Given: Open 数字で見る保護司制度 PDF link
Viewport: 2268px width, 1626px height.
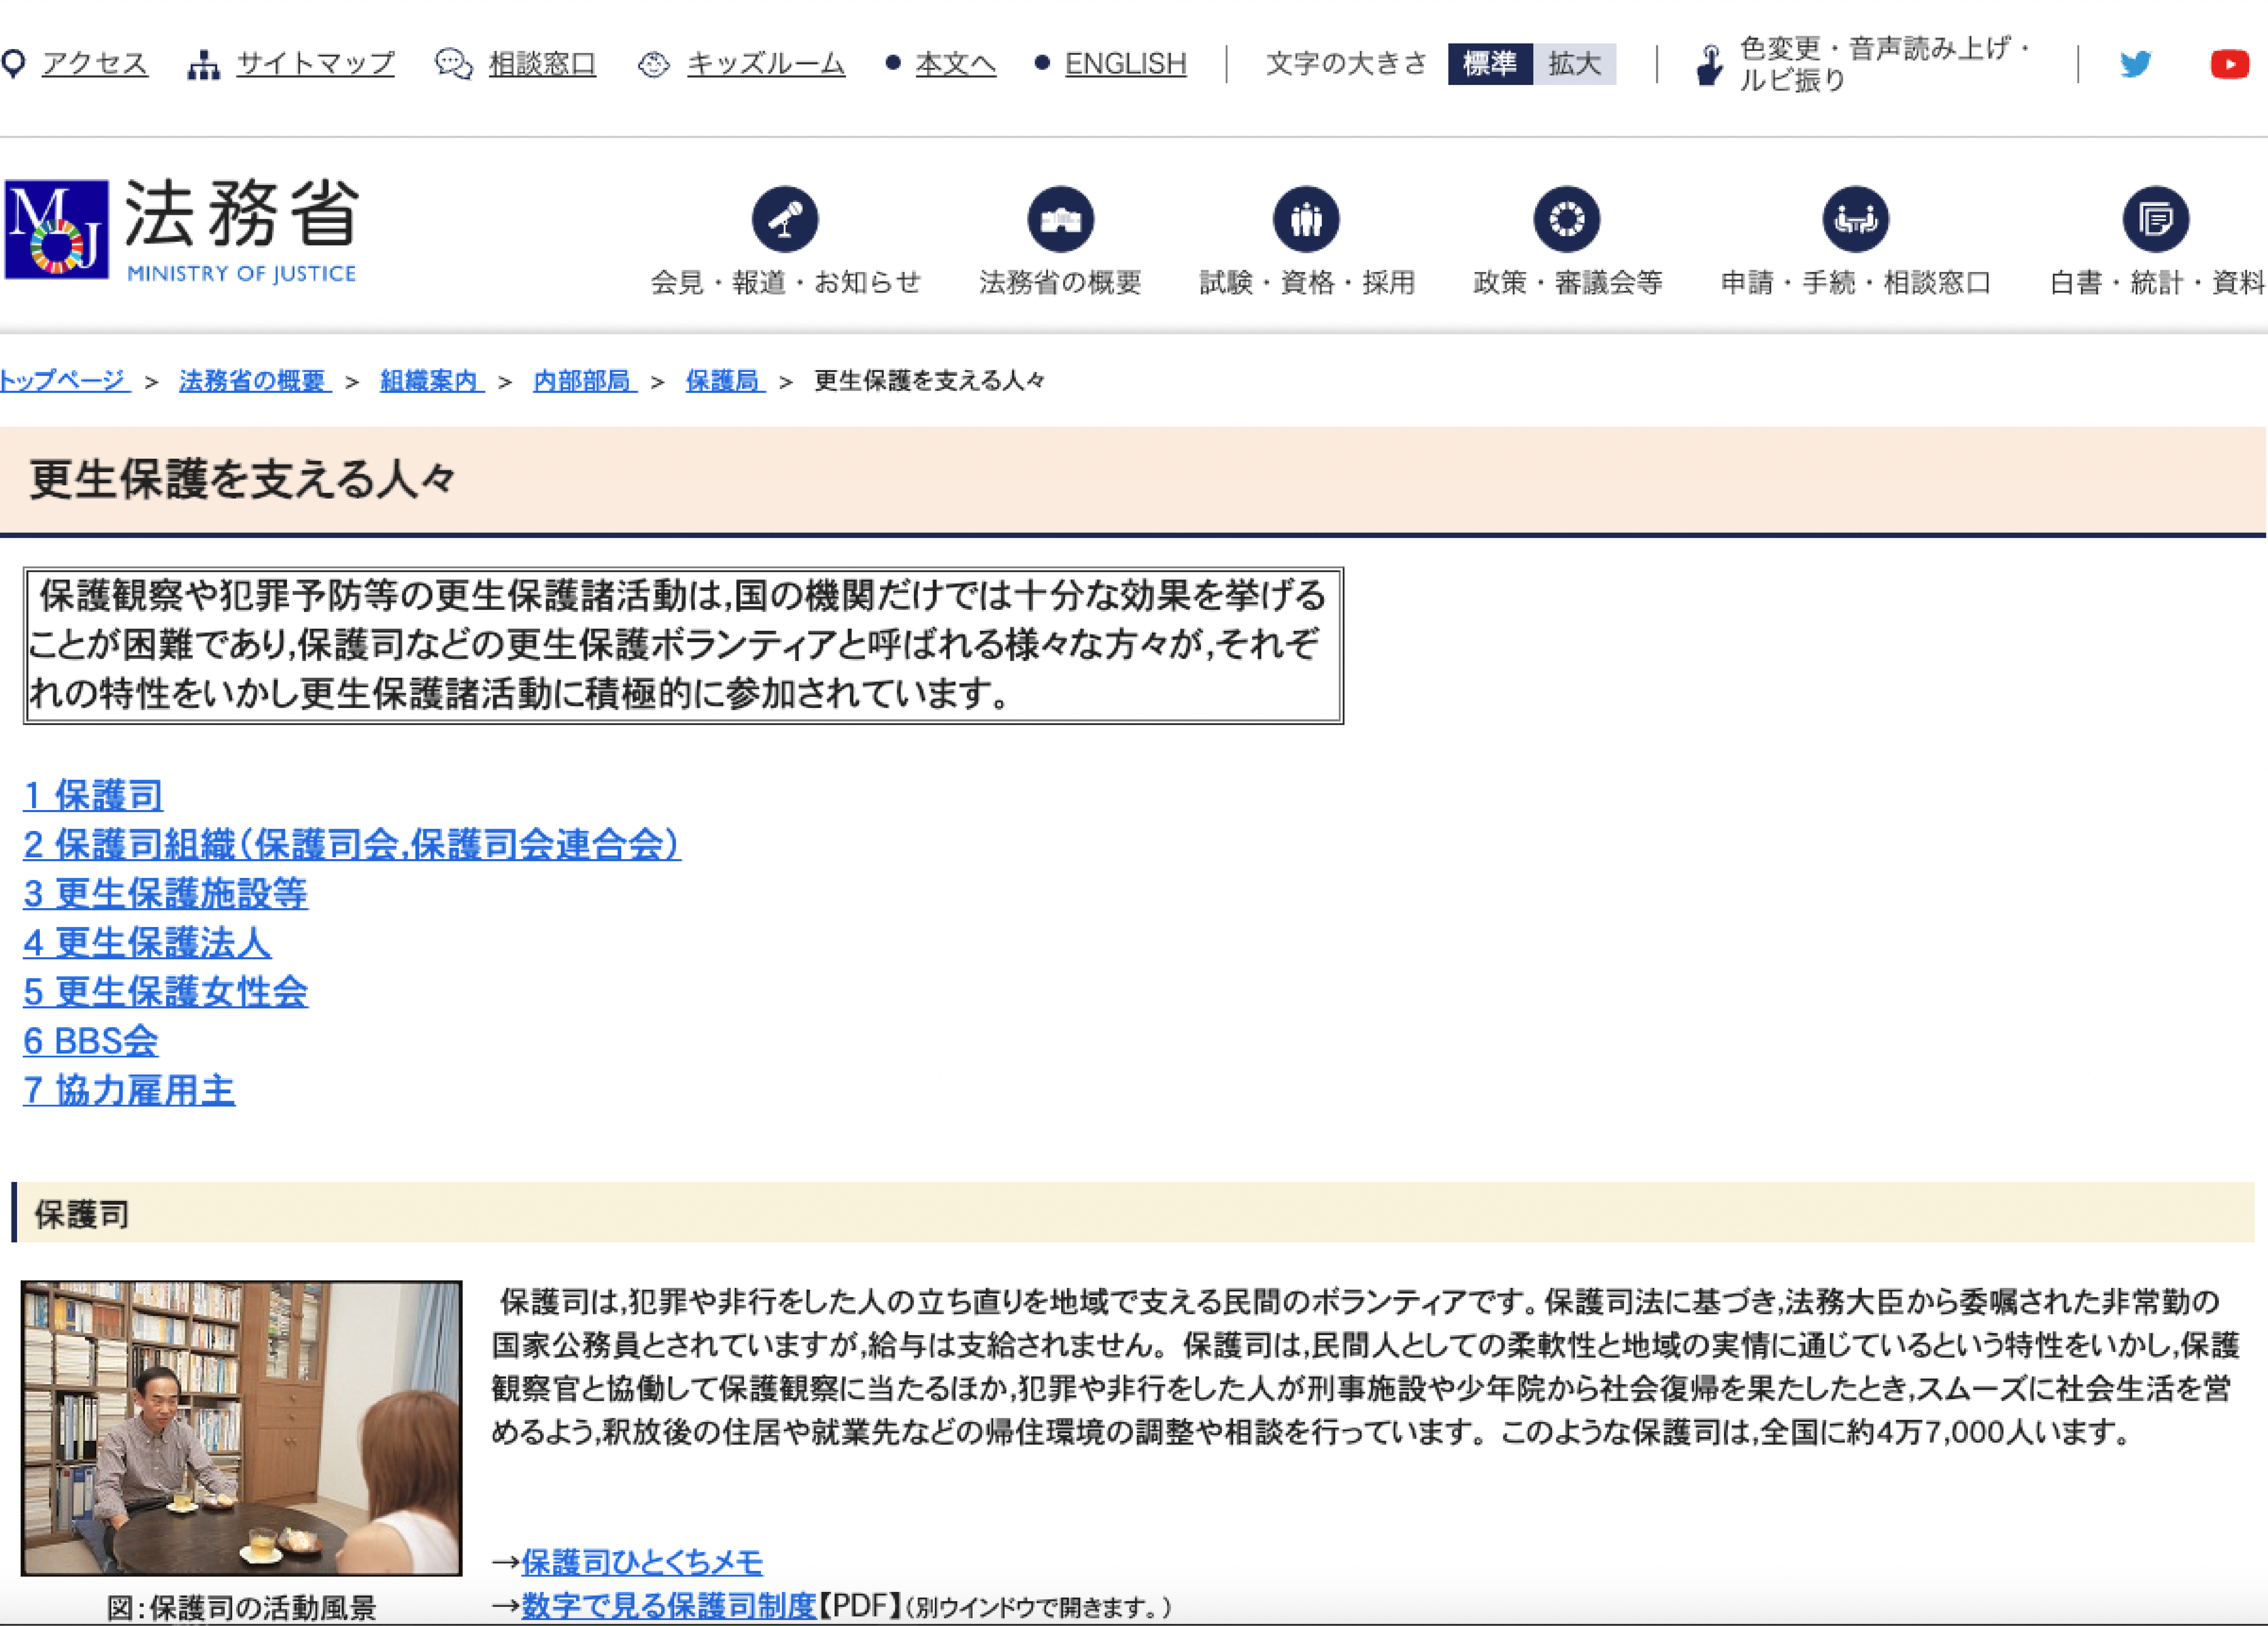Looking at the screenshot, I should pos(669,1606).
